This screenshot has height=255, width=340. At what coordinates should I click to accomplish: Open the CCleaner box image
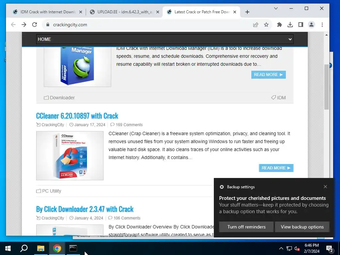click(x=70, y=156)
